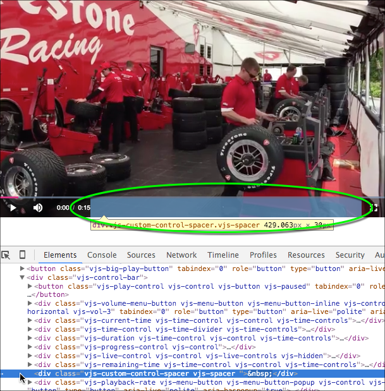The height and width of the screenshot is (391, 385).
Task: Click the video progress bar above controls
Action: (x=190, y=198)
